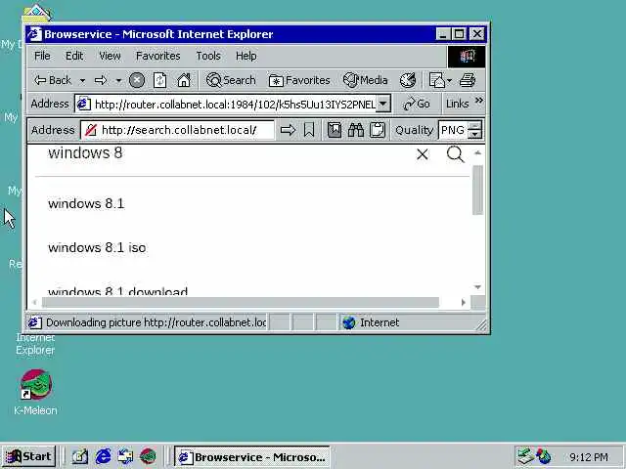Click the Go button

[x=417, y=105]
